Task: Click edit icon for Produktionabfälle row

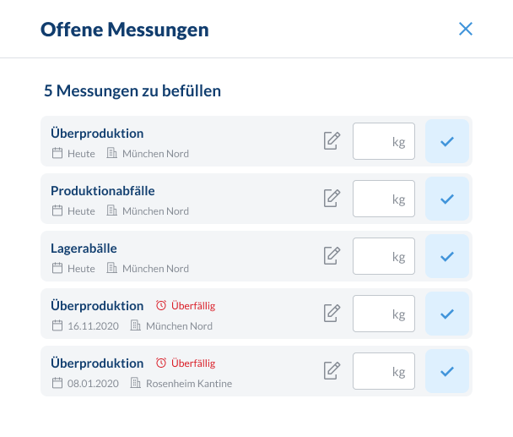Action: [332, 198]
